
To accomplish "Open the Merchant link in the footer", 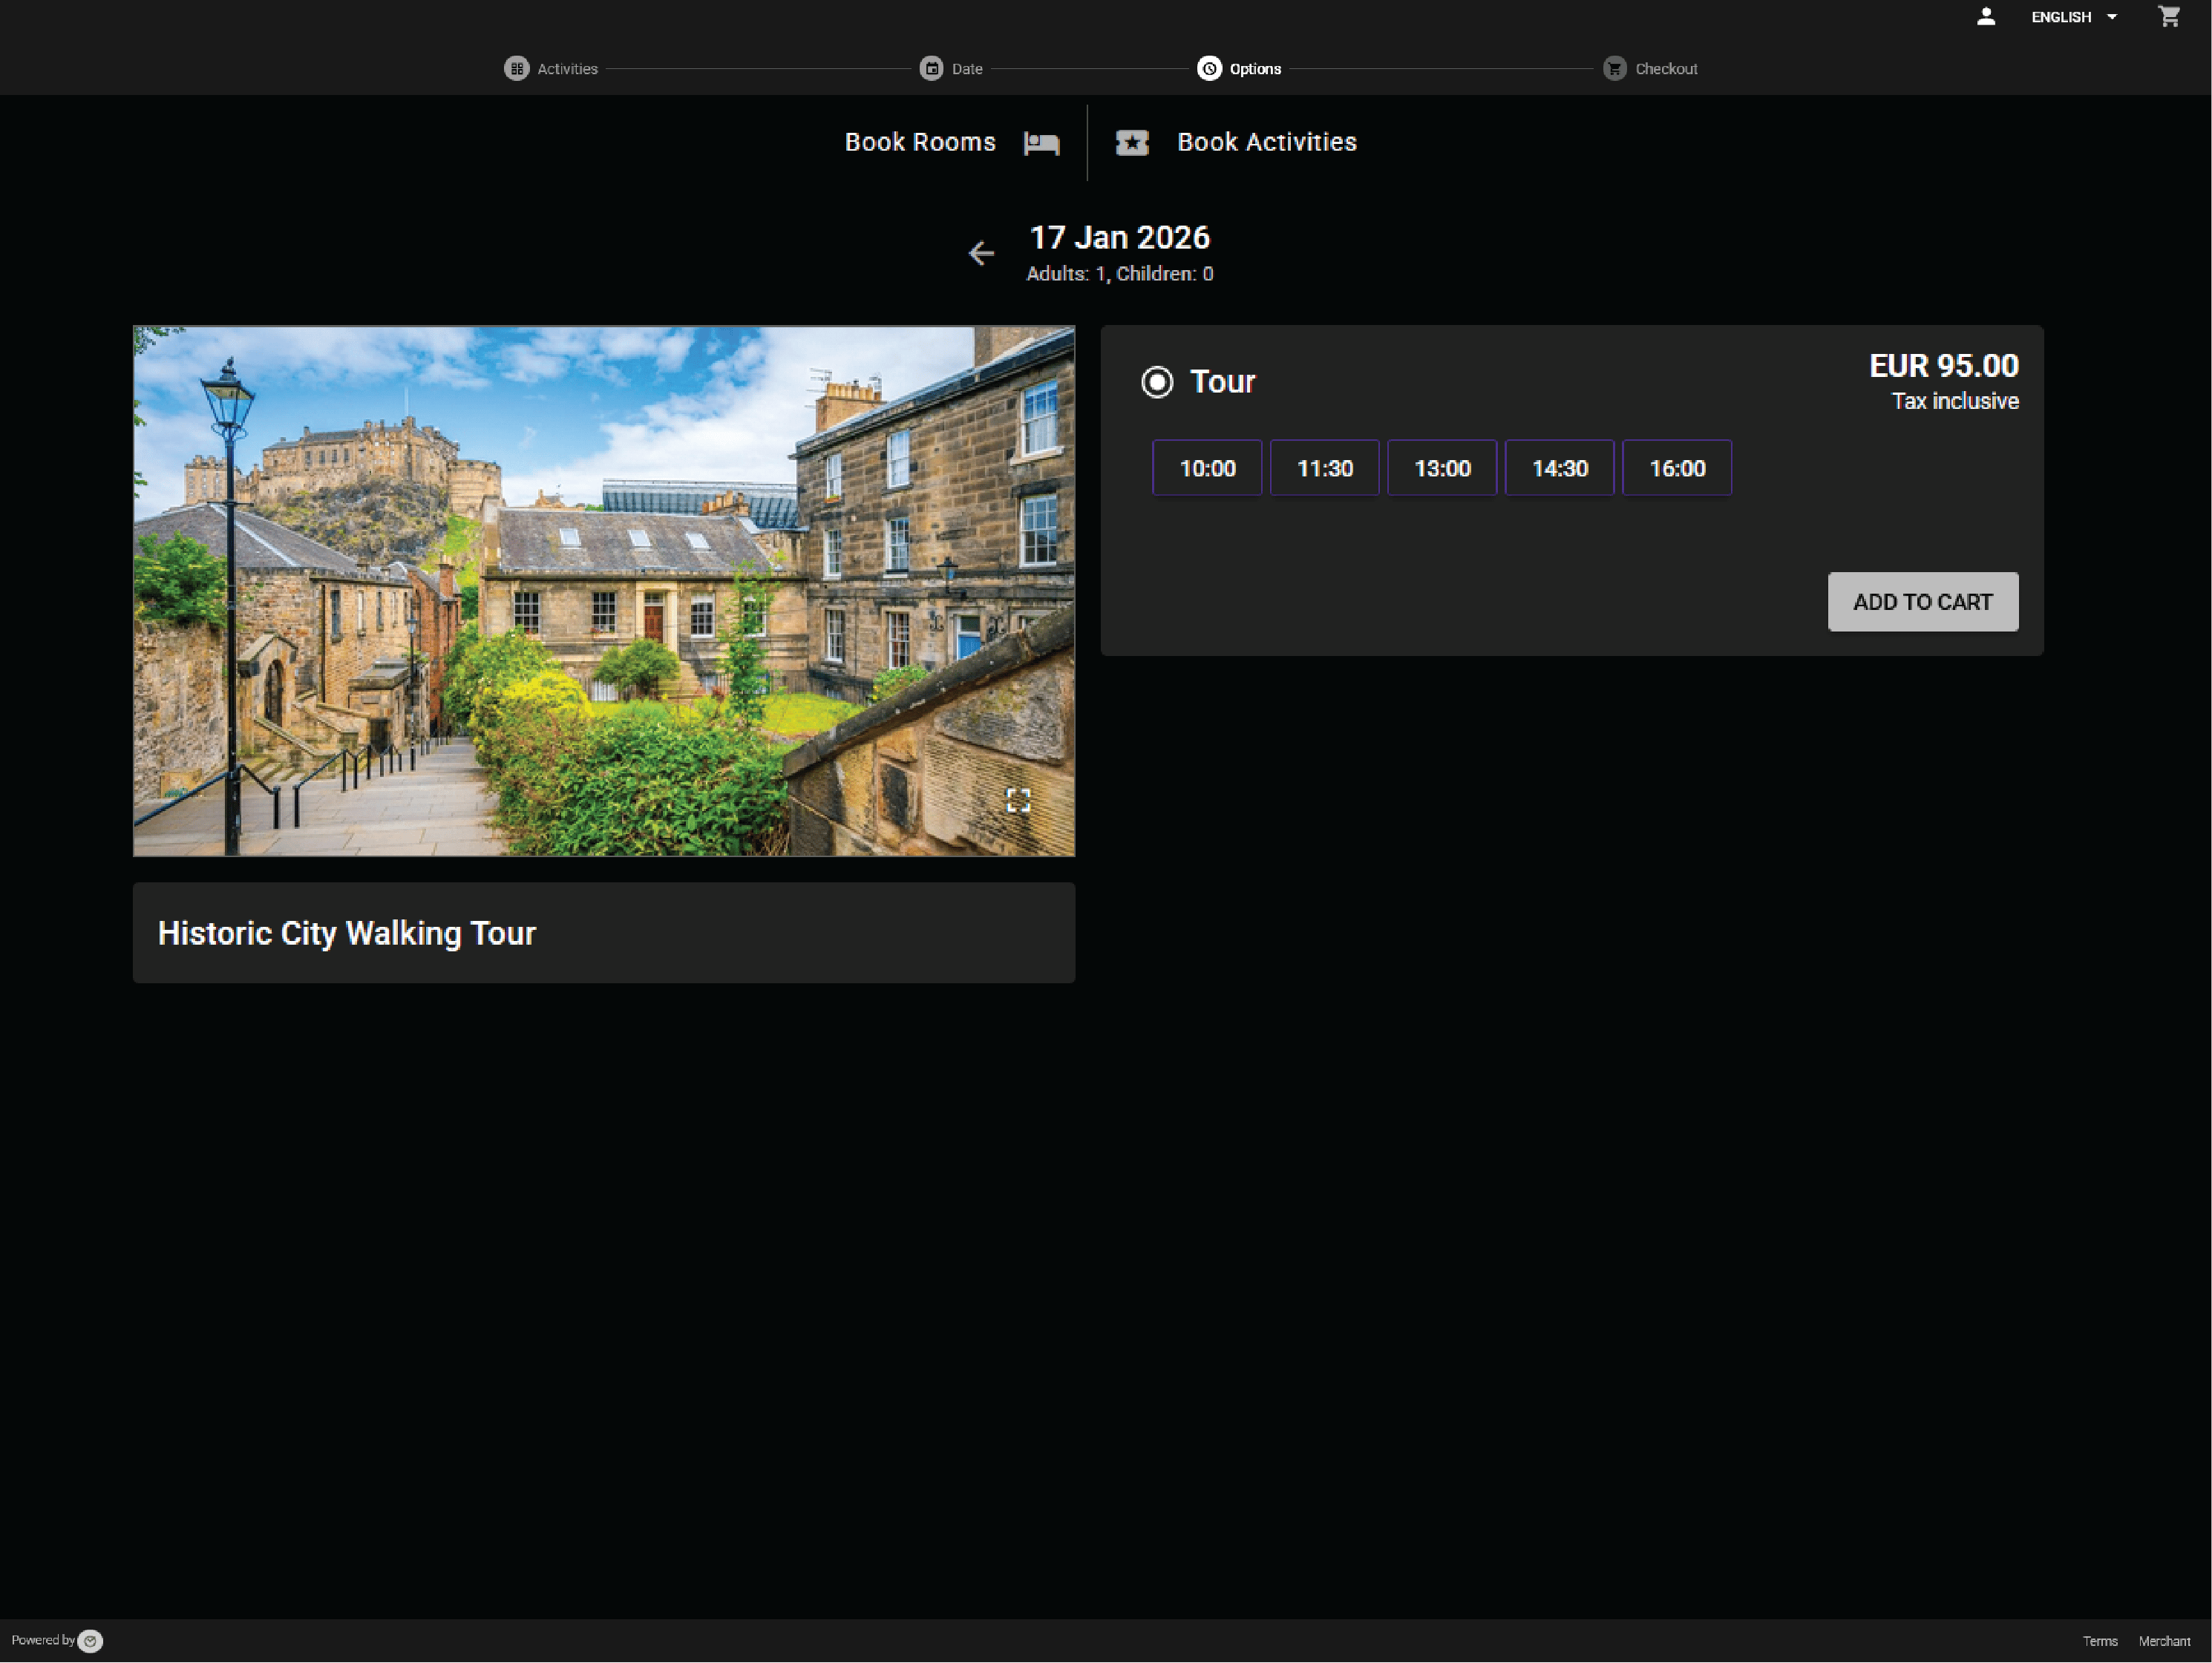I will pos(2163,1641).
